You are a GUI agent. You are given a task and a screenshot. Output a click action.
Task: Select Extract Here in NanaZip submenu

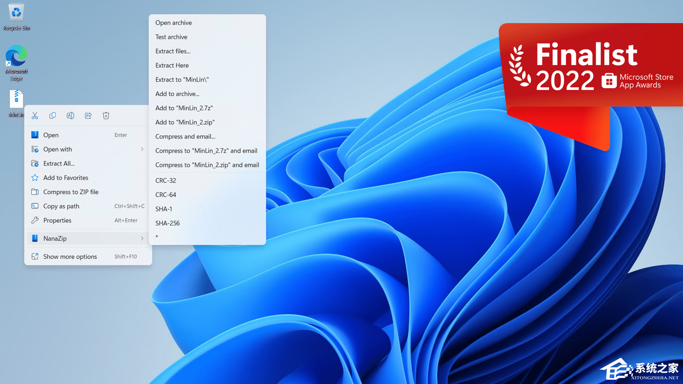tap(207, 65)
